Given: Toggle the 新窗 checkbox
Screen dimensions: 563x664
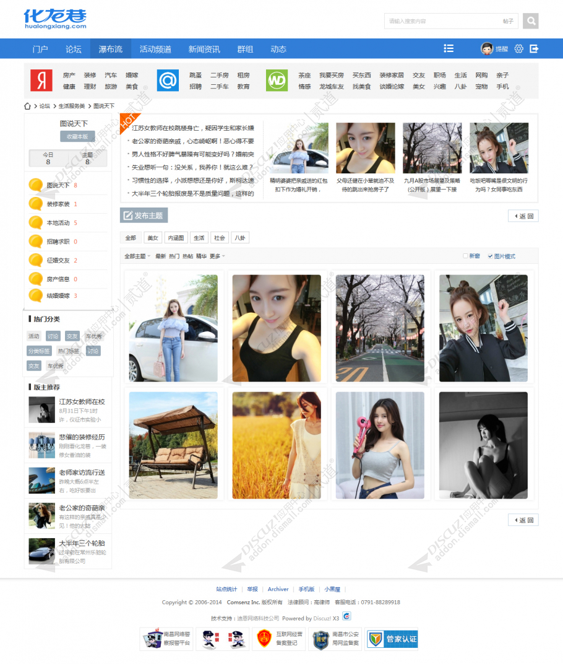Looking at the screenshot, I should click(x=465, y=256).
